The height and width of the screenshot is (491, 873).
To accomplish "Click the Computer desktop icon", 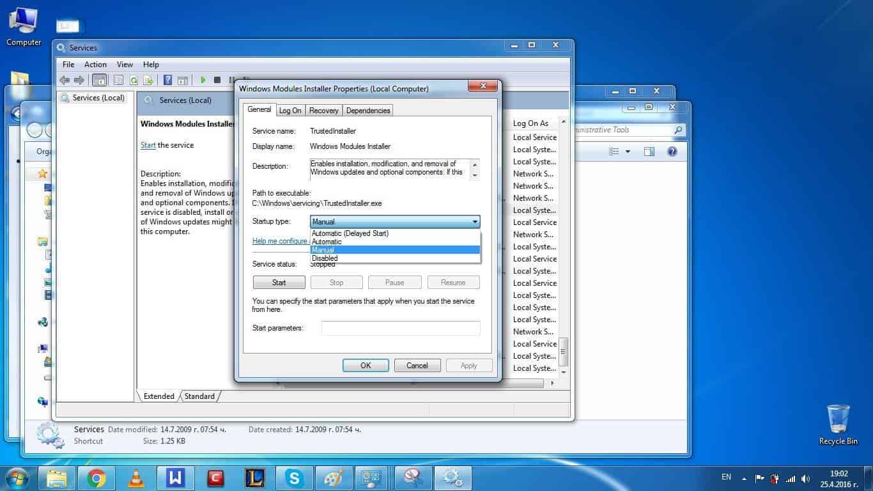I will point(24,27).
